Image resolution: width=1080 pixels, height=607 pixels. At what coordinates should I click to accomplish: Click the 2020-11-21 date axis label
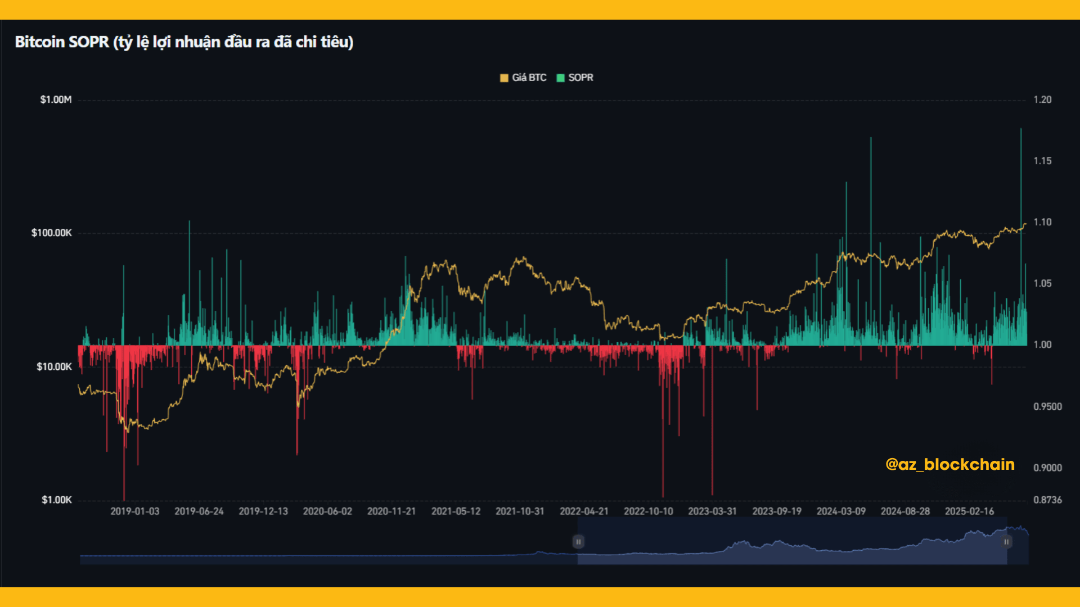pos(391,511)
